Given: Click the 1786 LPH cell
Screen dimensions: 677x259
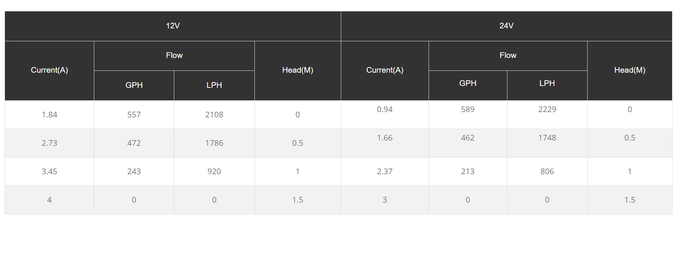Looking at the screenshot, I should (x=214, y=143).
